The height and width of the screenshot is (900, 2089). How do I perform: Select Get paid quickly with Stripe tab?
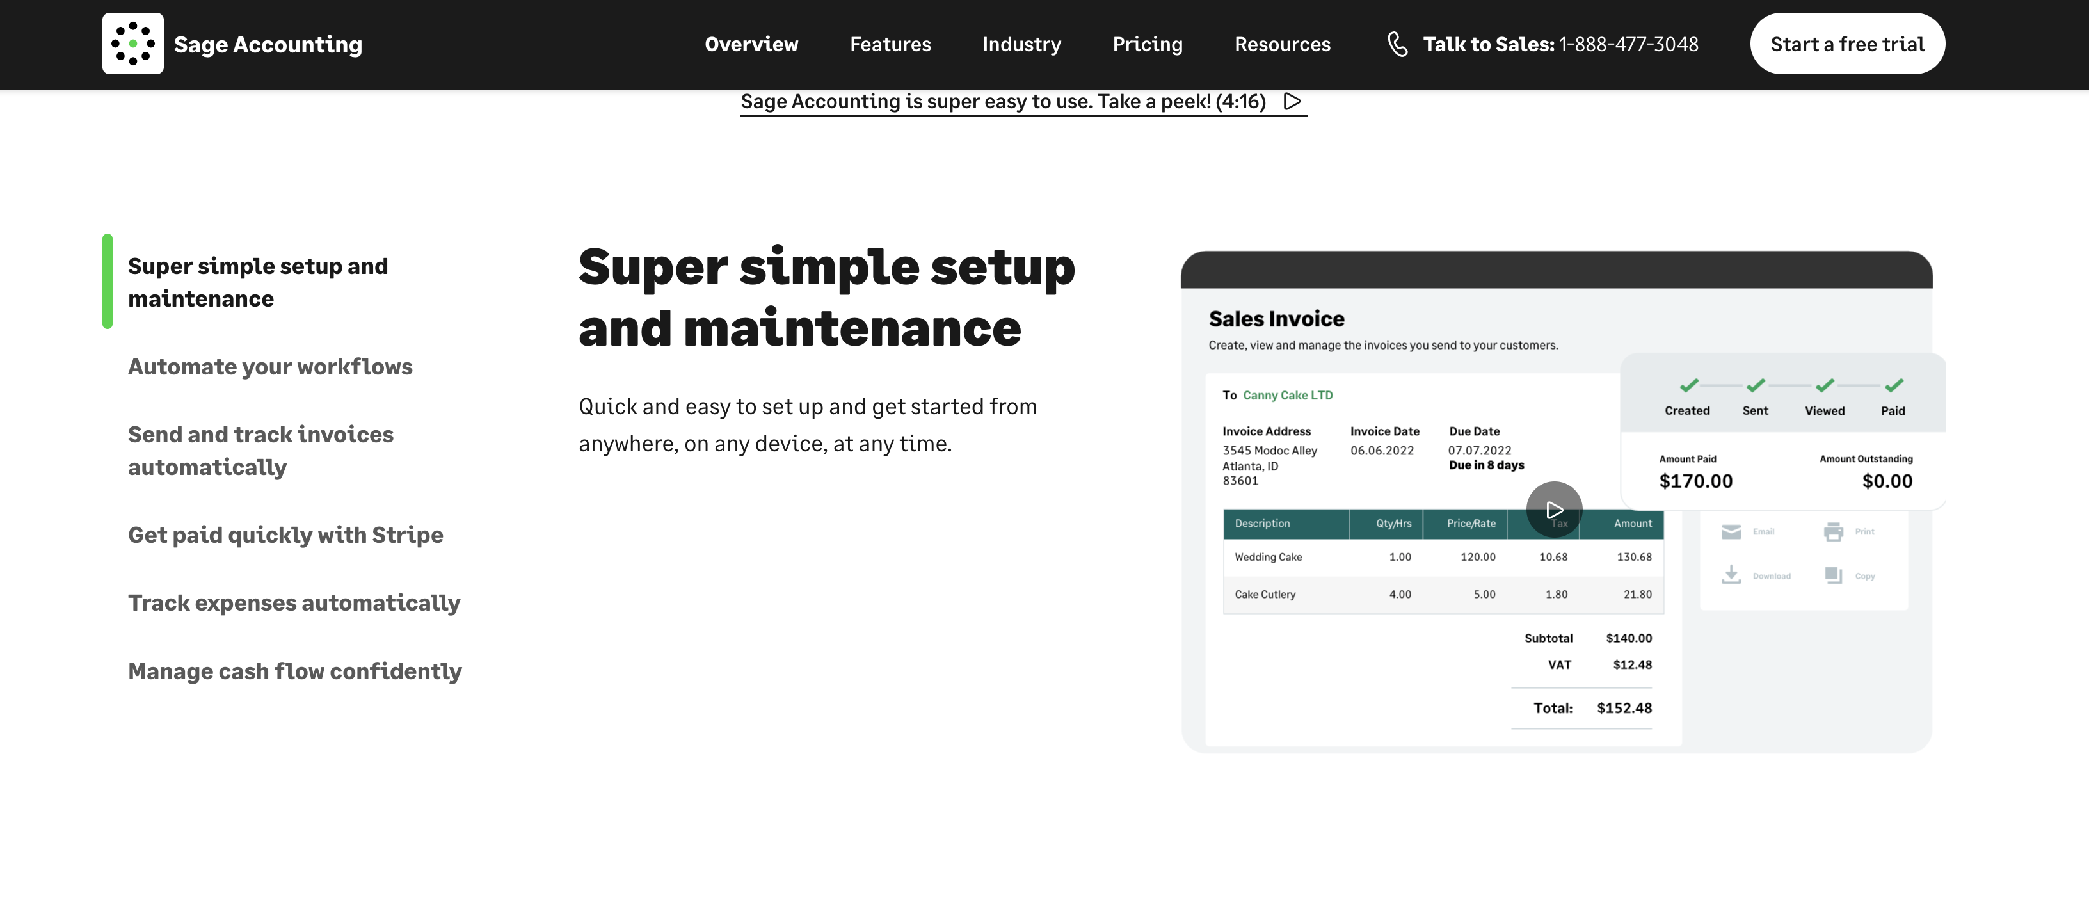[285, 535]
